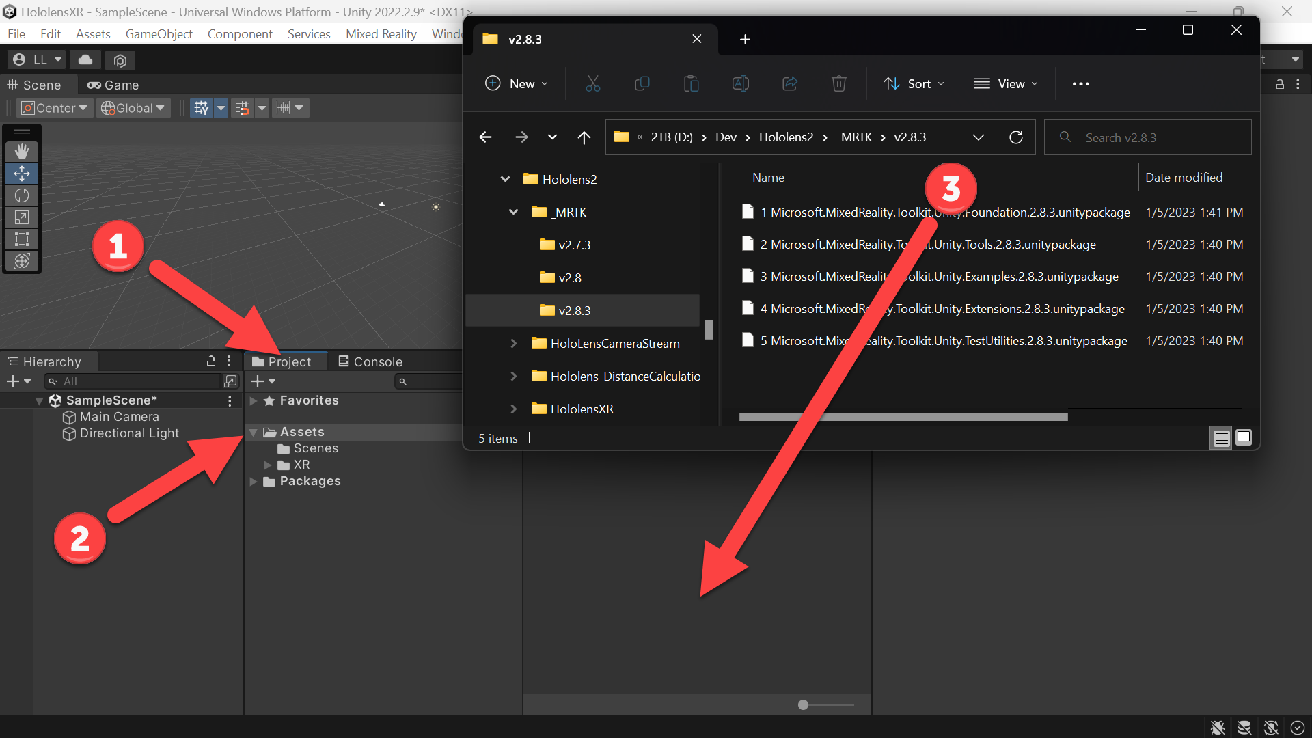Open the Mixed Reality menu
This screenshot has width=1312, height=738.
381,33
